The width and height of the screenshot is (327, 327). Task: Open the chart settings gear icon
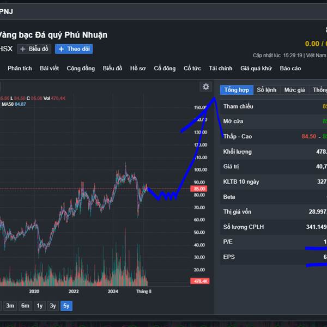coord(205,87)
